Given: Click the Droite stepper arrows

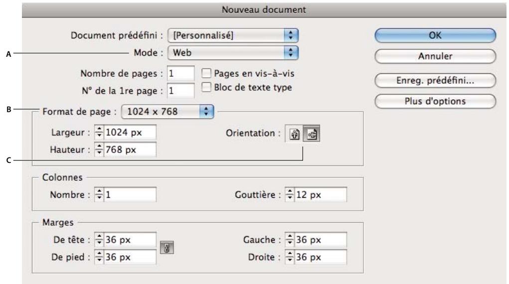Looking at the screenshot, I should point(290,257).
